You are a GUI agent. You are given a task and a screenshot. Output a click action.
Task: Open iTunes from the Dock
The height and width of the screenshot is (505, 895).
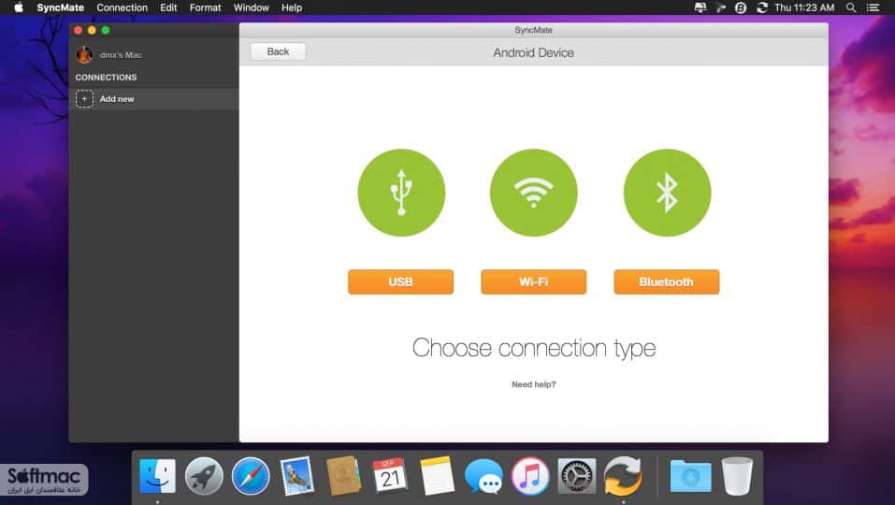click(530, 476)
